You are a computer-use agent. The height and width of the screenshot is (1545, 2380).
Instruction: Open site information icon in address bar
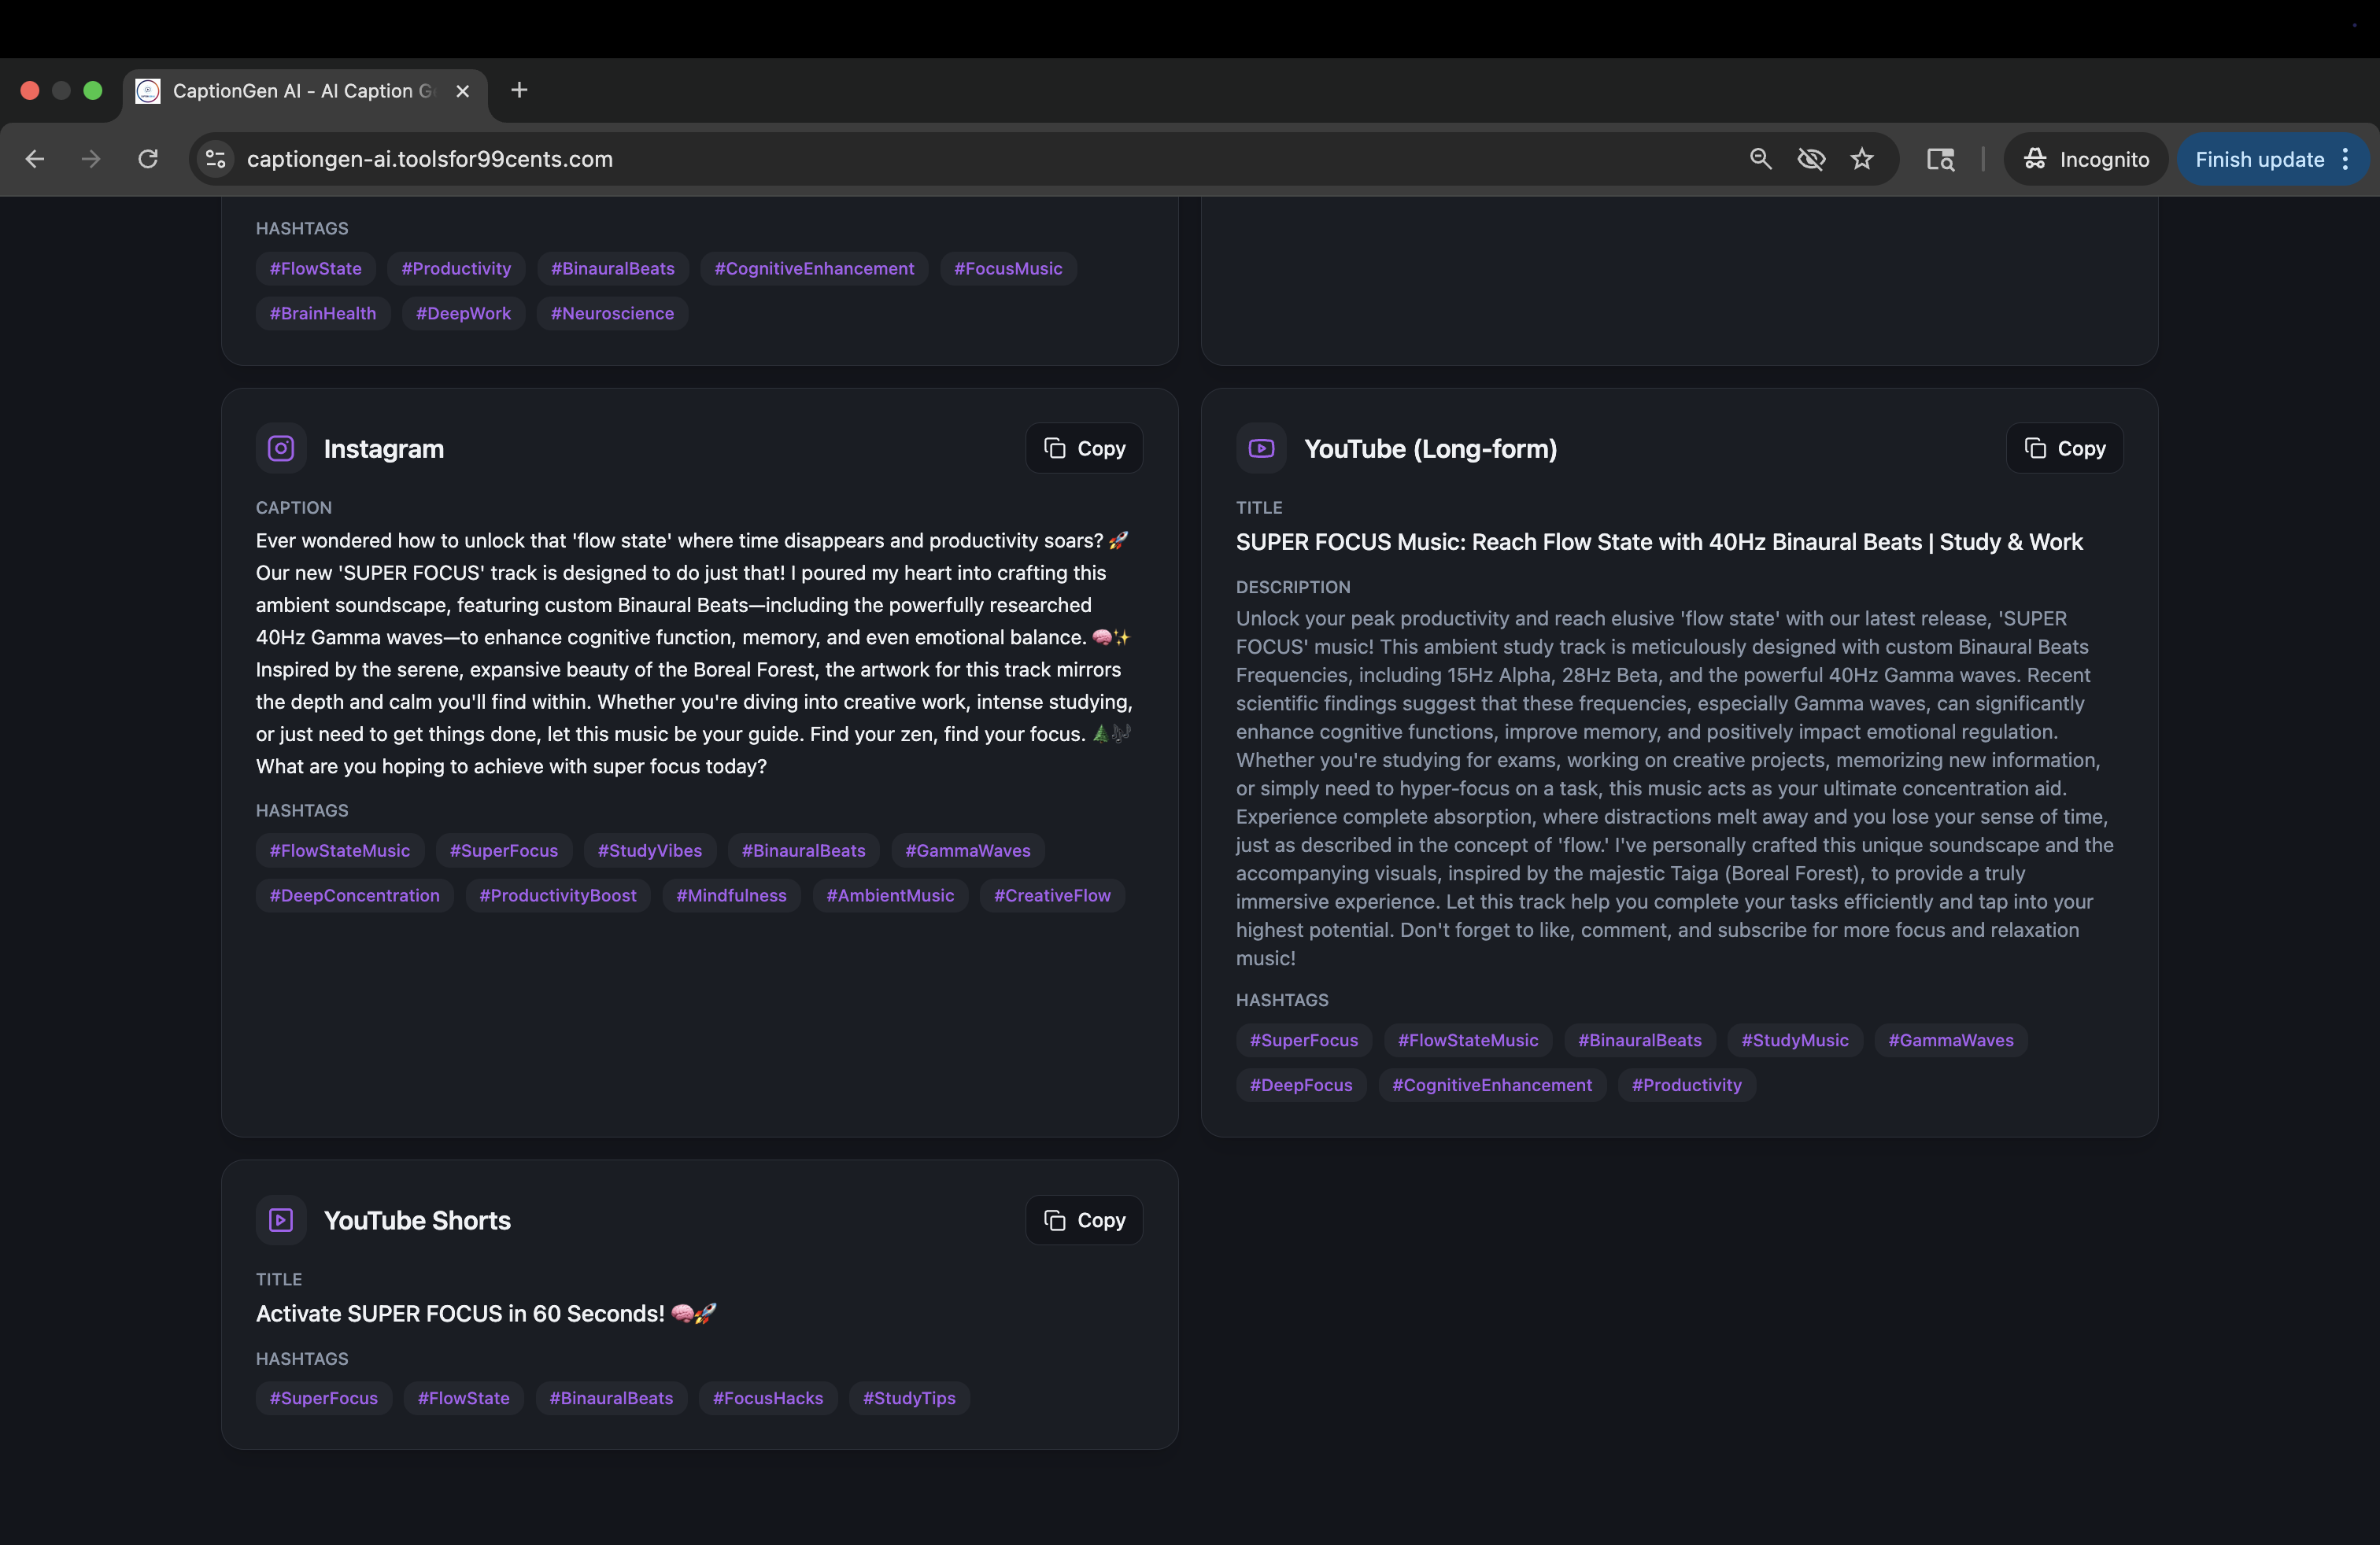pos(216,159)
